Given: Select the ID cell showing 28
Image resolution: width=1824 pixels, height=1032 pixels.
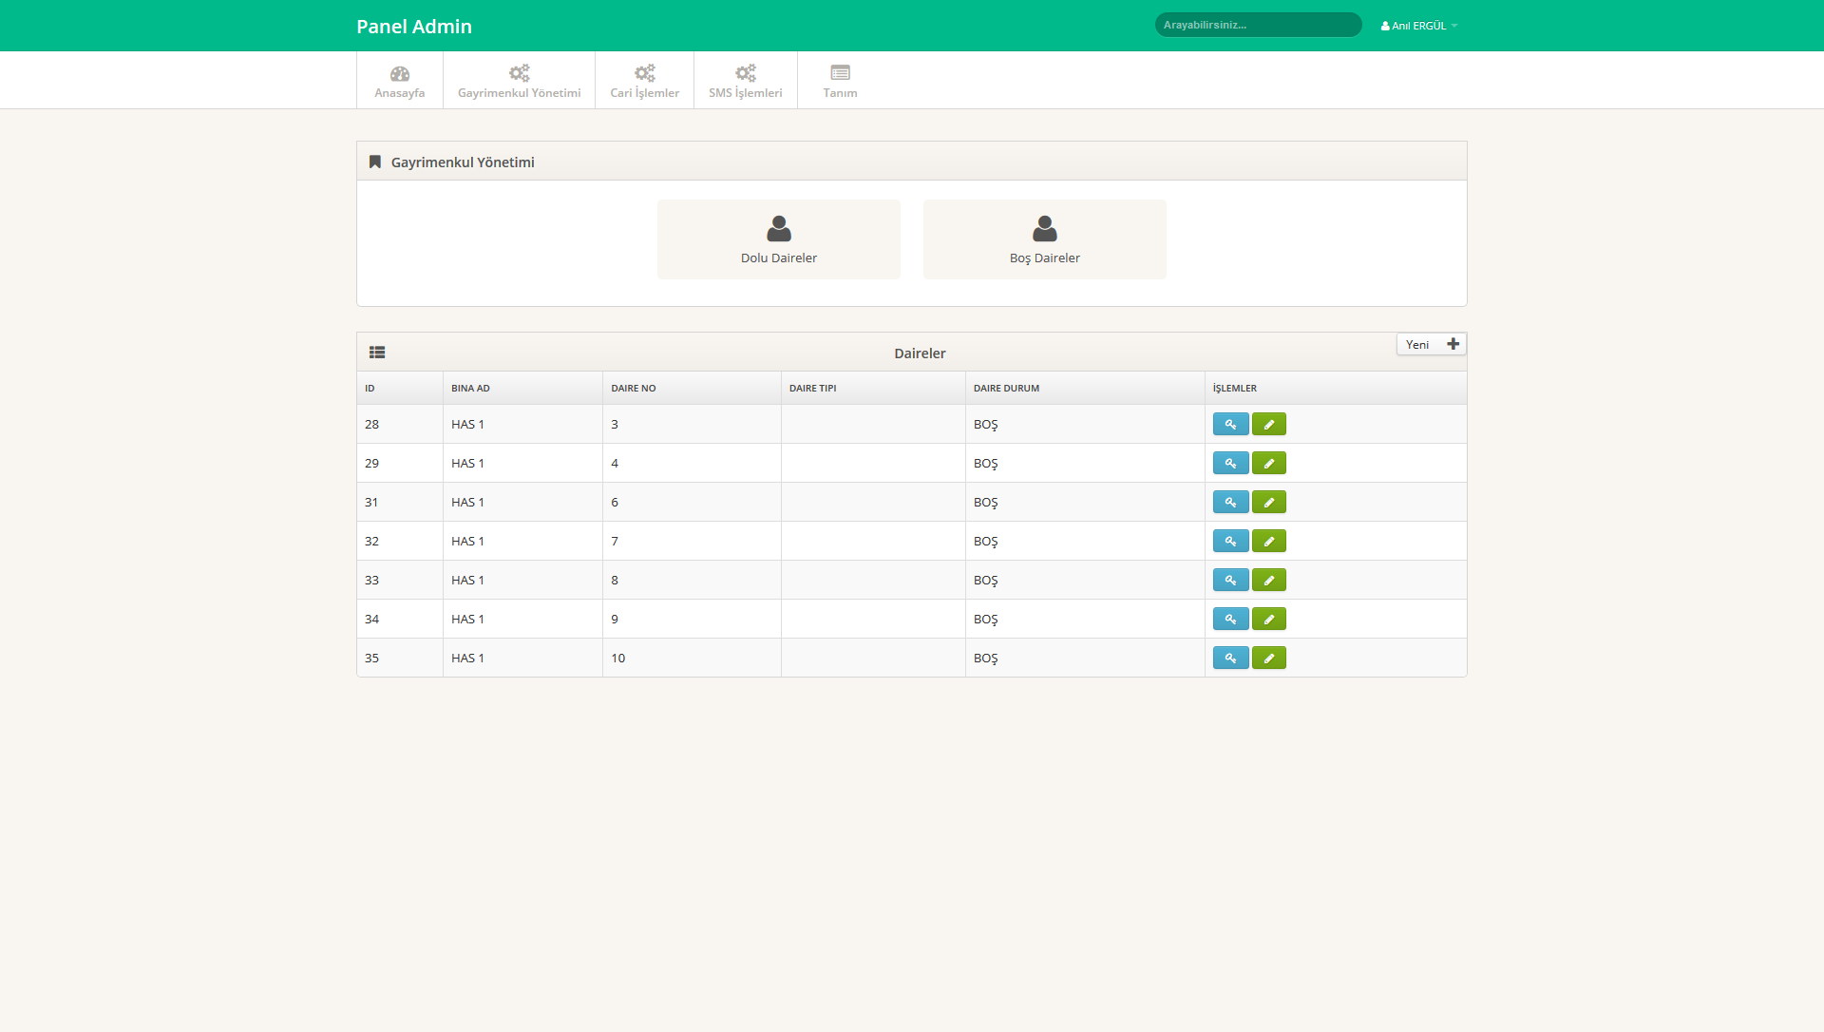Looking at the screenshot, I should [x=400, y=424].
